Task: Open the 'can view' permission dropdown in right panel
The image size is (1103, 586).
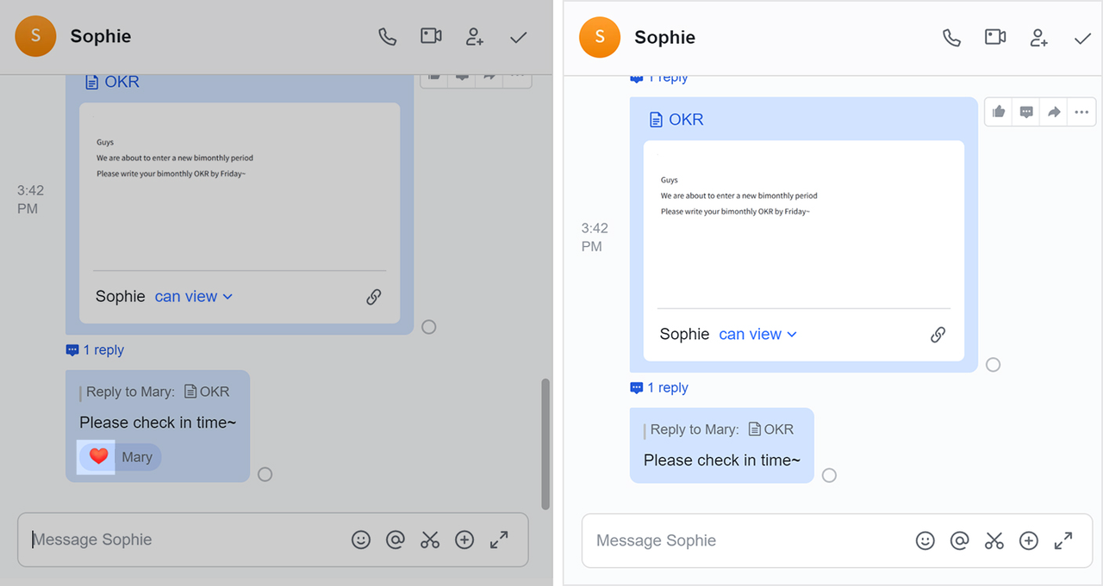Action: [758, 335]
